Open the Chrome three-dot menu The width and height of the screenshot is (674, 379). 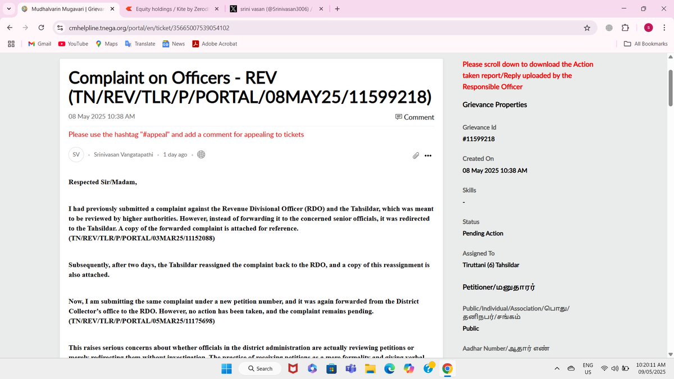[x=664, y=28]
